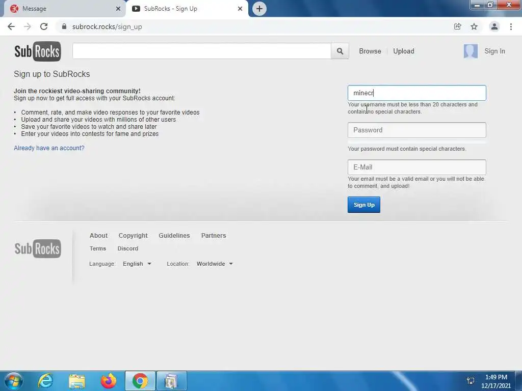
Task: Click the taskbar clock showing 1:49 PM
Action: click(x=496, y=381)
